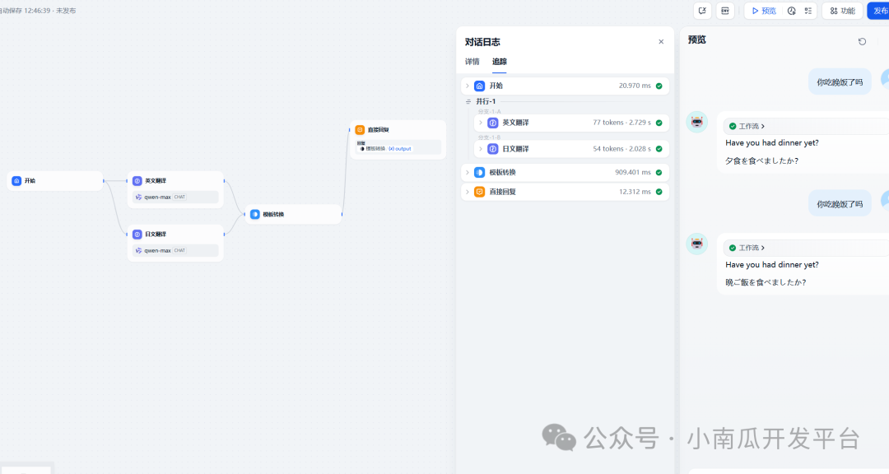Collapse the 并行-1 parallel group

[x=468, y=101]
